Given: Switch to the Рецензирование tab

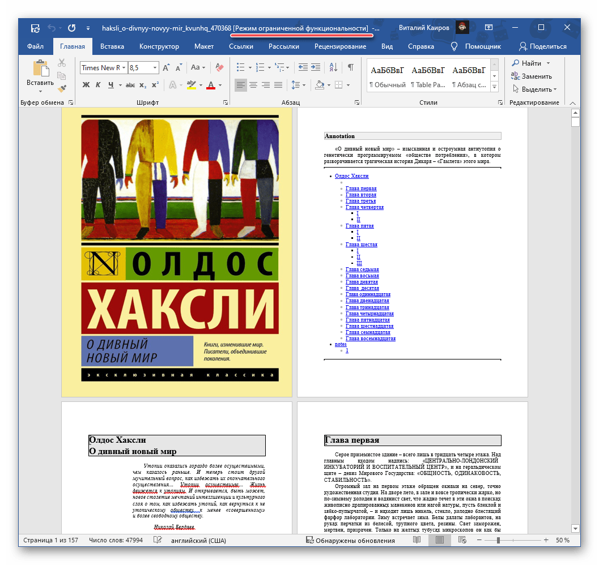Looking at the screenshot, I should click(x=340, y=46).
